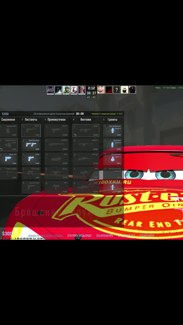
Task: Choose the Negev machine gun
Action: [x=56, y=173]
